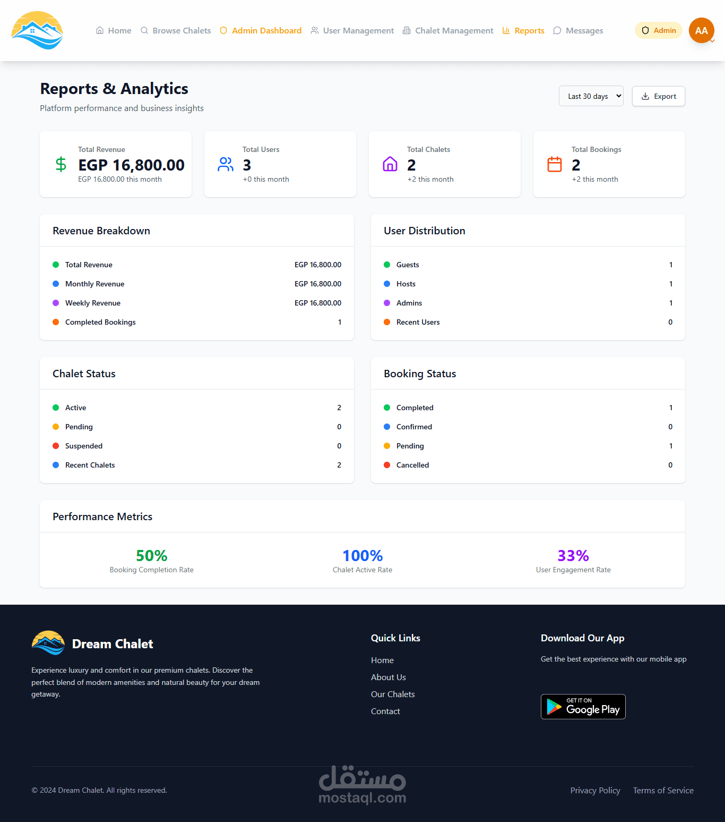Open the Terms of Service link
725x822 pixels.
663,790
